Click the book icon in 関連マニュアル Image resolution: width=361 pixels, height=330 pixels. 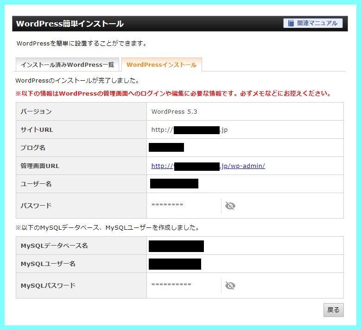[291, 23]
